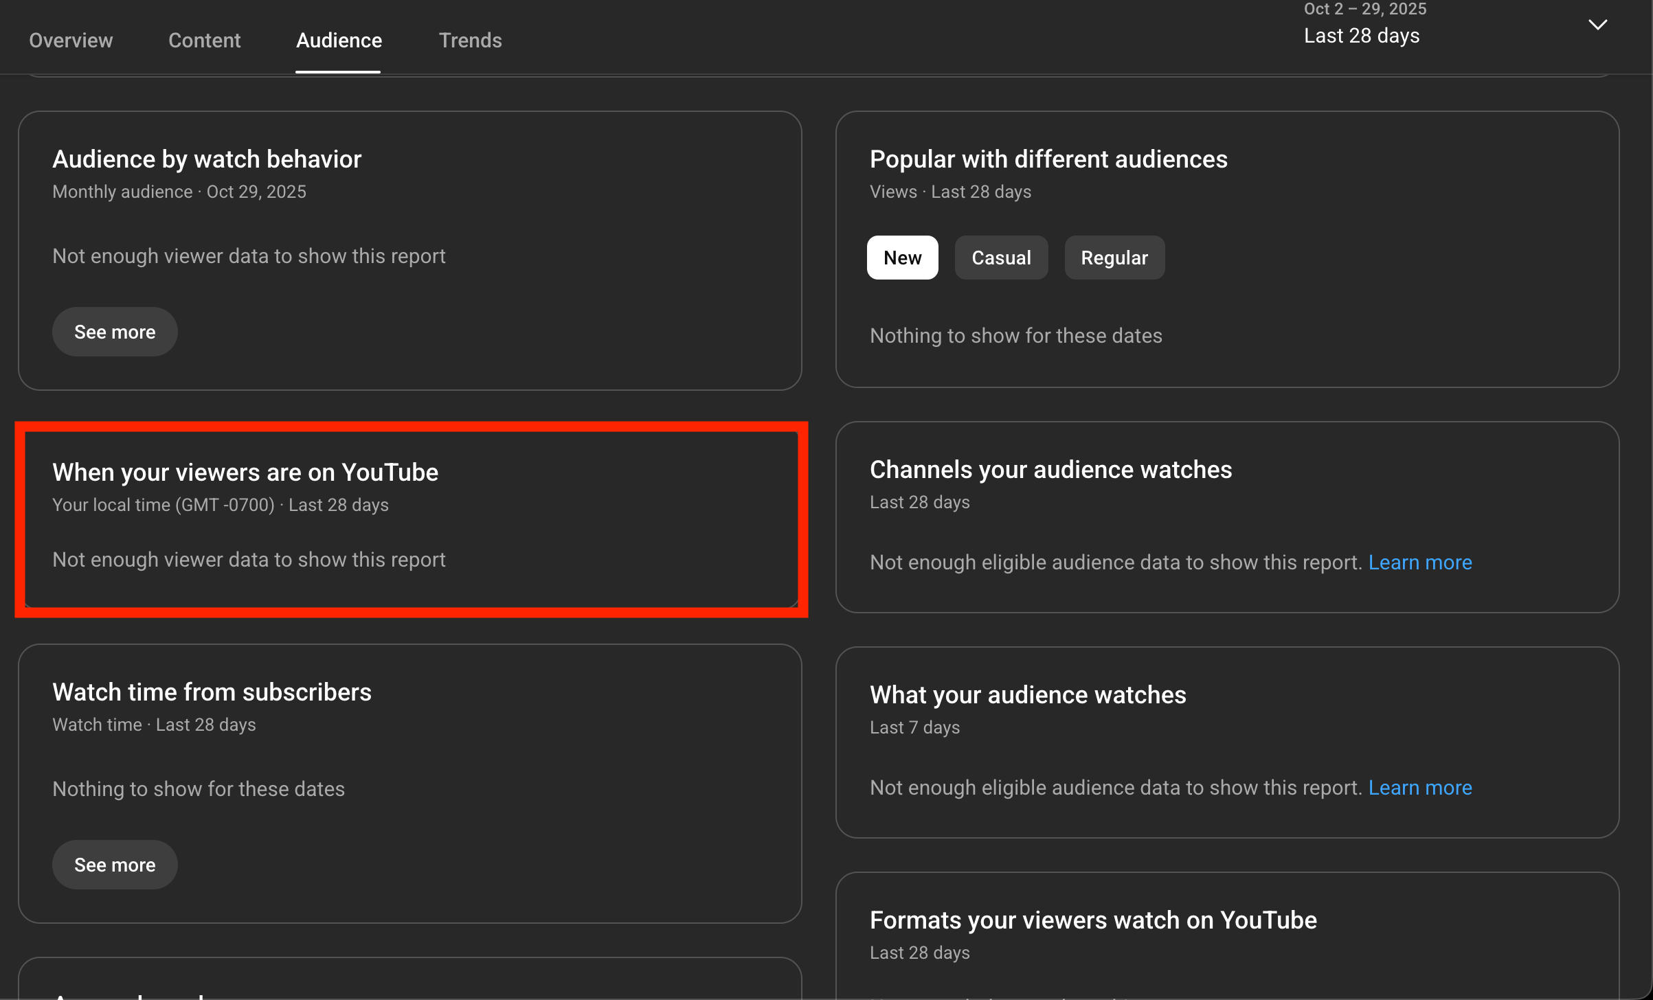
Task: Open Learn more in Channels your audience watches
Action: [x=1419, y=562]
